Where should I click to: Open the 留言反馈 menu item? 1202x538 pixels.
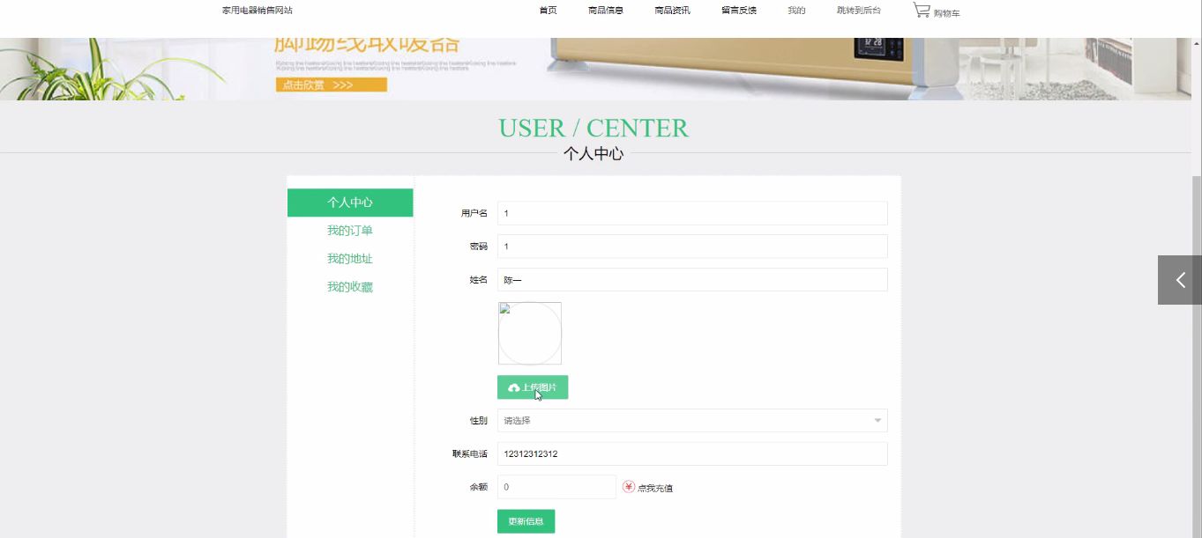[739, 11]
